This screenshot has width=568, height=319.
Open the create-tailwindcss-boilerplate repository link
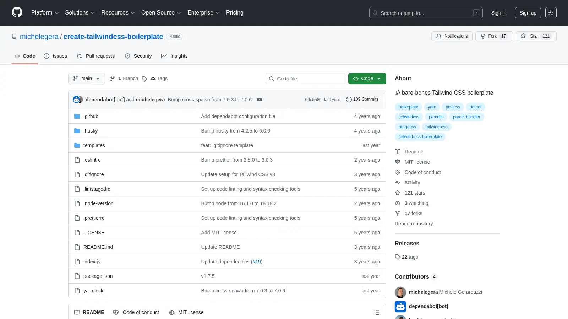click(113, 37)
